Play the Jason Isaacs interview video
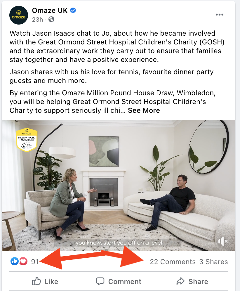 coord(119,186)
